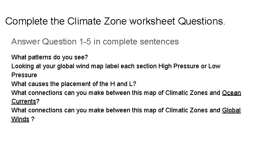This screenshot has height=144, width=257.
Task: Click the "What patterns do you see?" line
Action: click(x=50, y=57)
